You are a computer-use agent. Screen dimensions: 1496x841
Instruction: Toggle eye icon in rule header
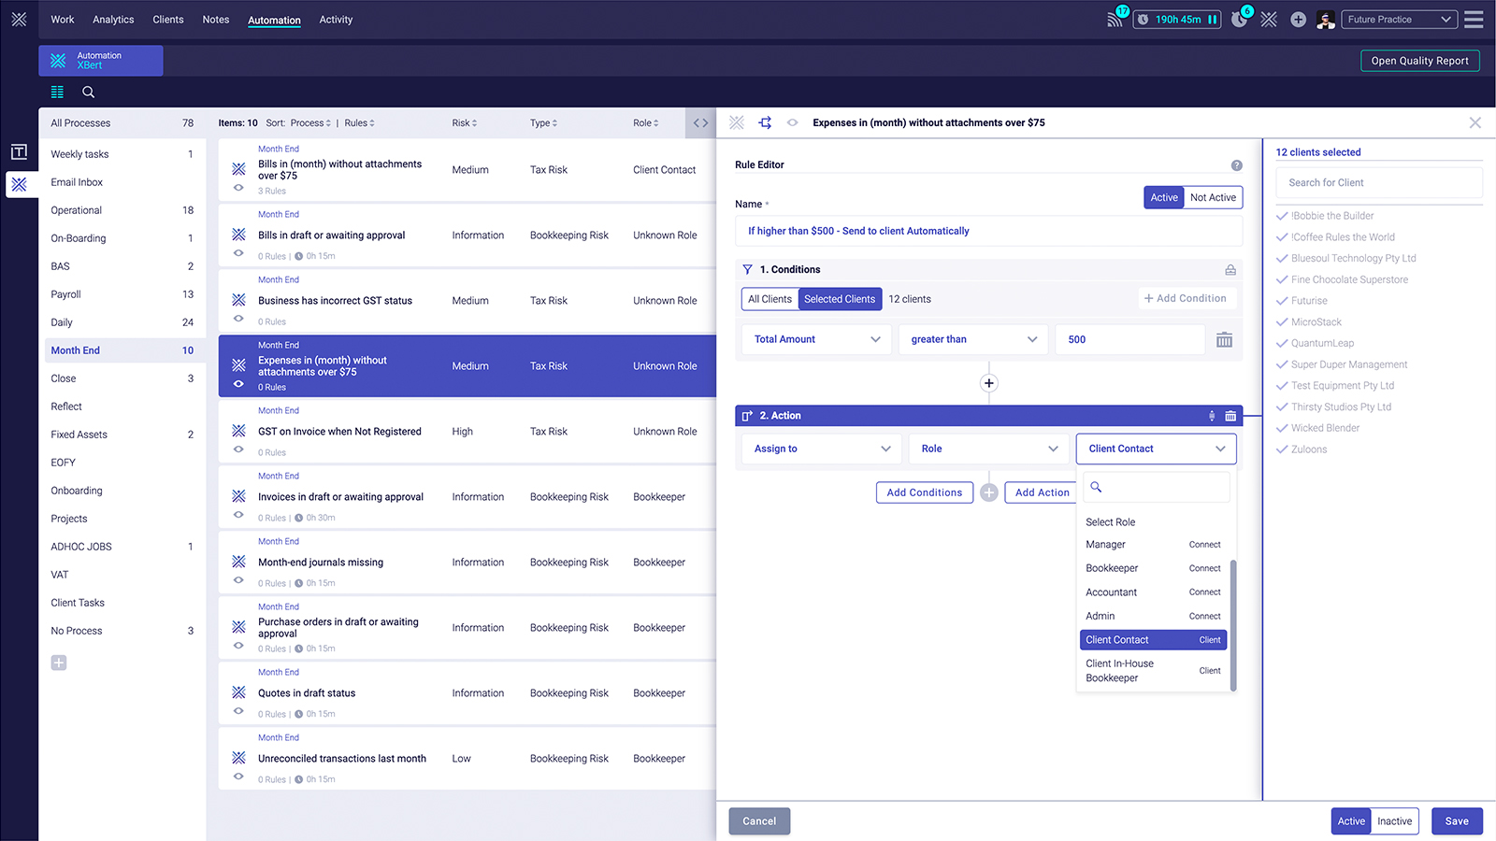pos(792,122)
